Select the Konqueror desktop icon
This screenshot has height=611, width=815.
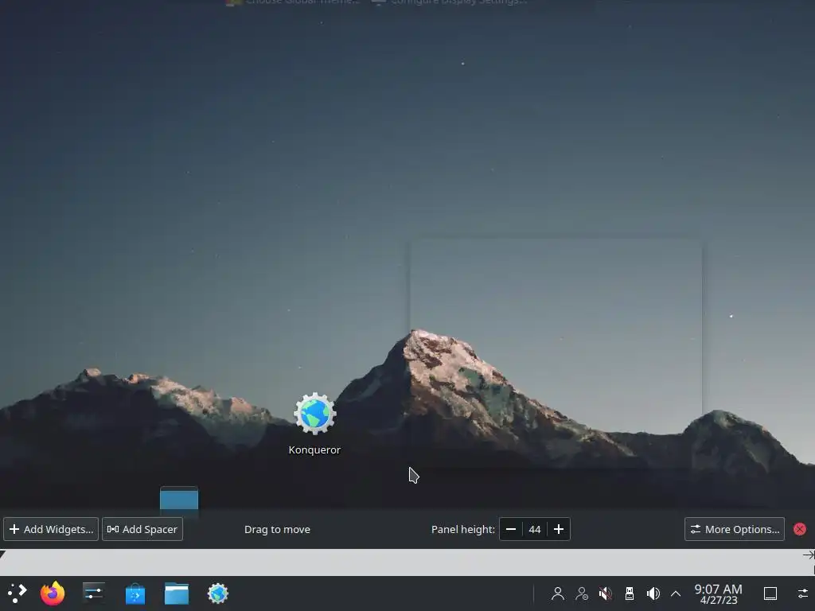[x=314, y=423]
